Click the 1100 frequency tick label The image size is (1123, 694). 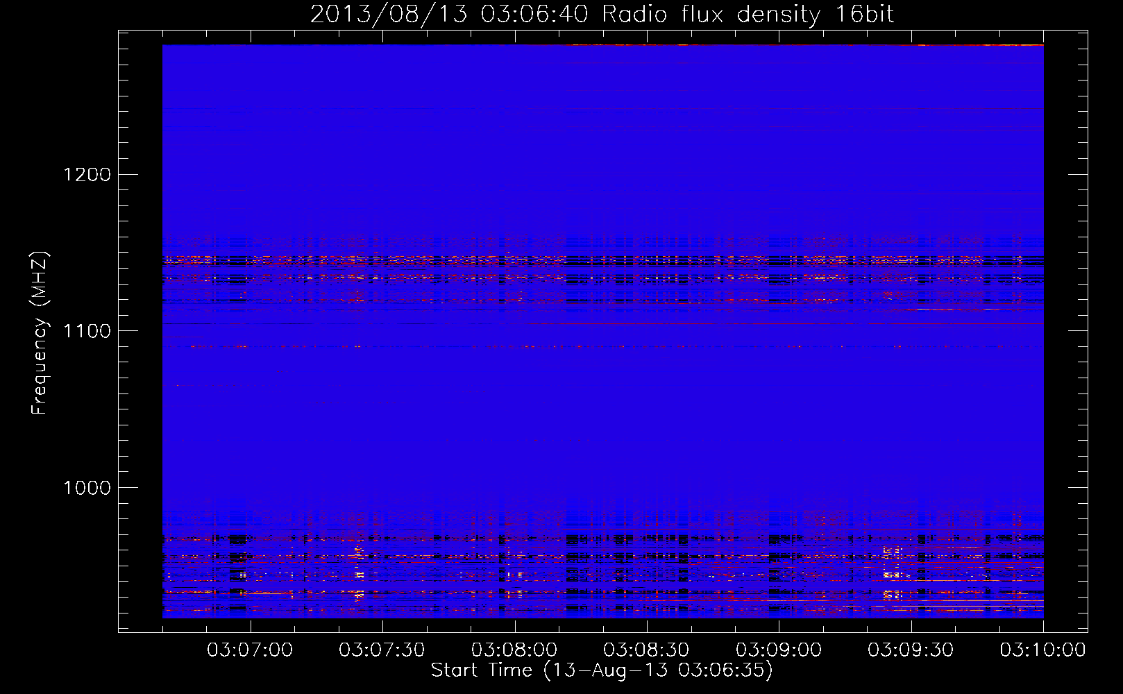click(87, 331)
